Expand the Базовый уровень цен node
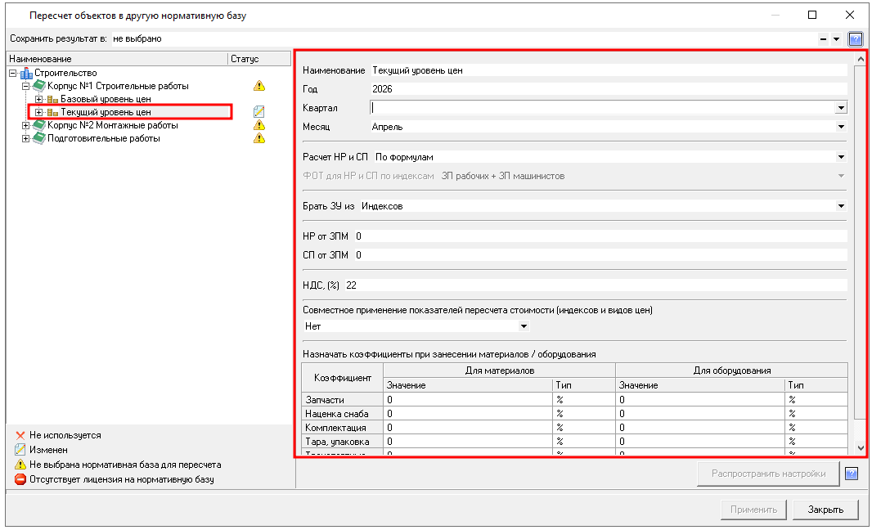Viewport: 872px width, 530px height. click(38, 99)
